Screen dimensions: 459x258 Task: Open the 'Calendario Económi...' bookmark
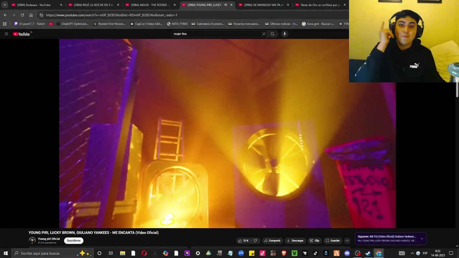pyautogui.click(x=208, y=24)
